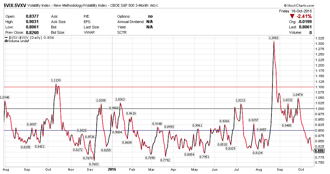This screenshot has width=330, height=174.
Task: Click the 1.000 y-axis tick label
Action: 320,109
